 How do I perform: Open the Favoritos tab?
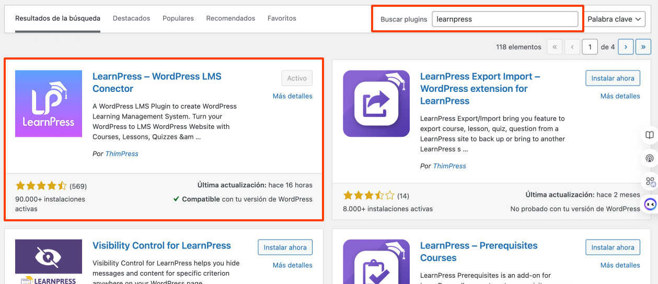[282, 18]
